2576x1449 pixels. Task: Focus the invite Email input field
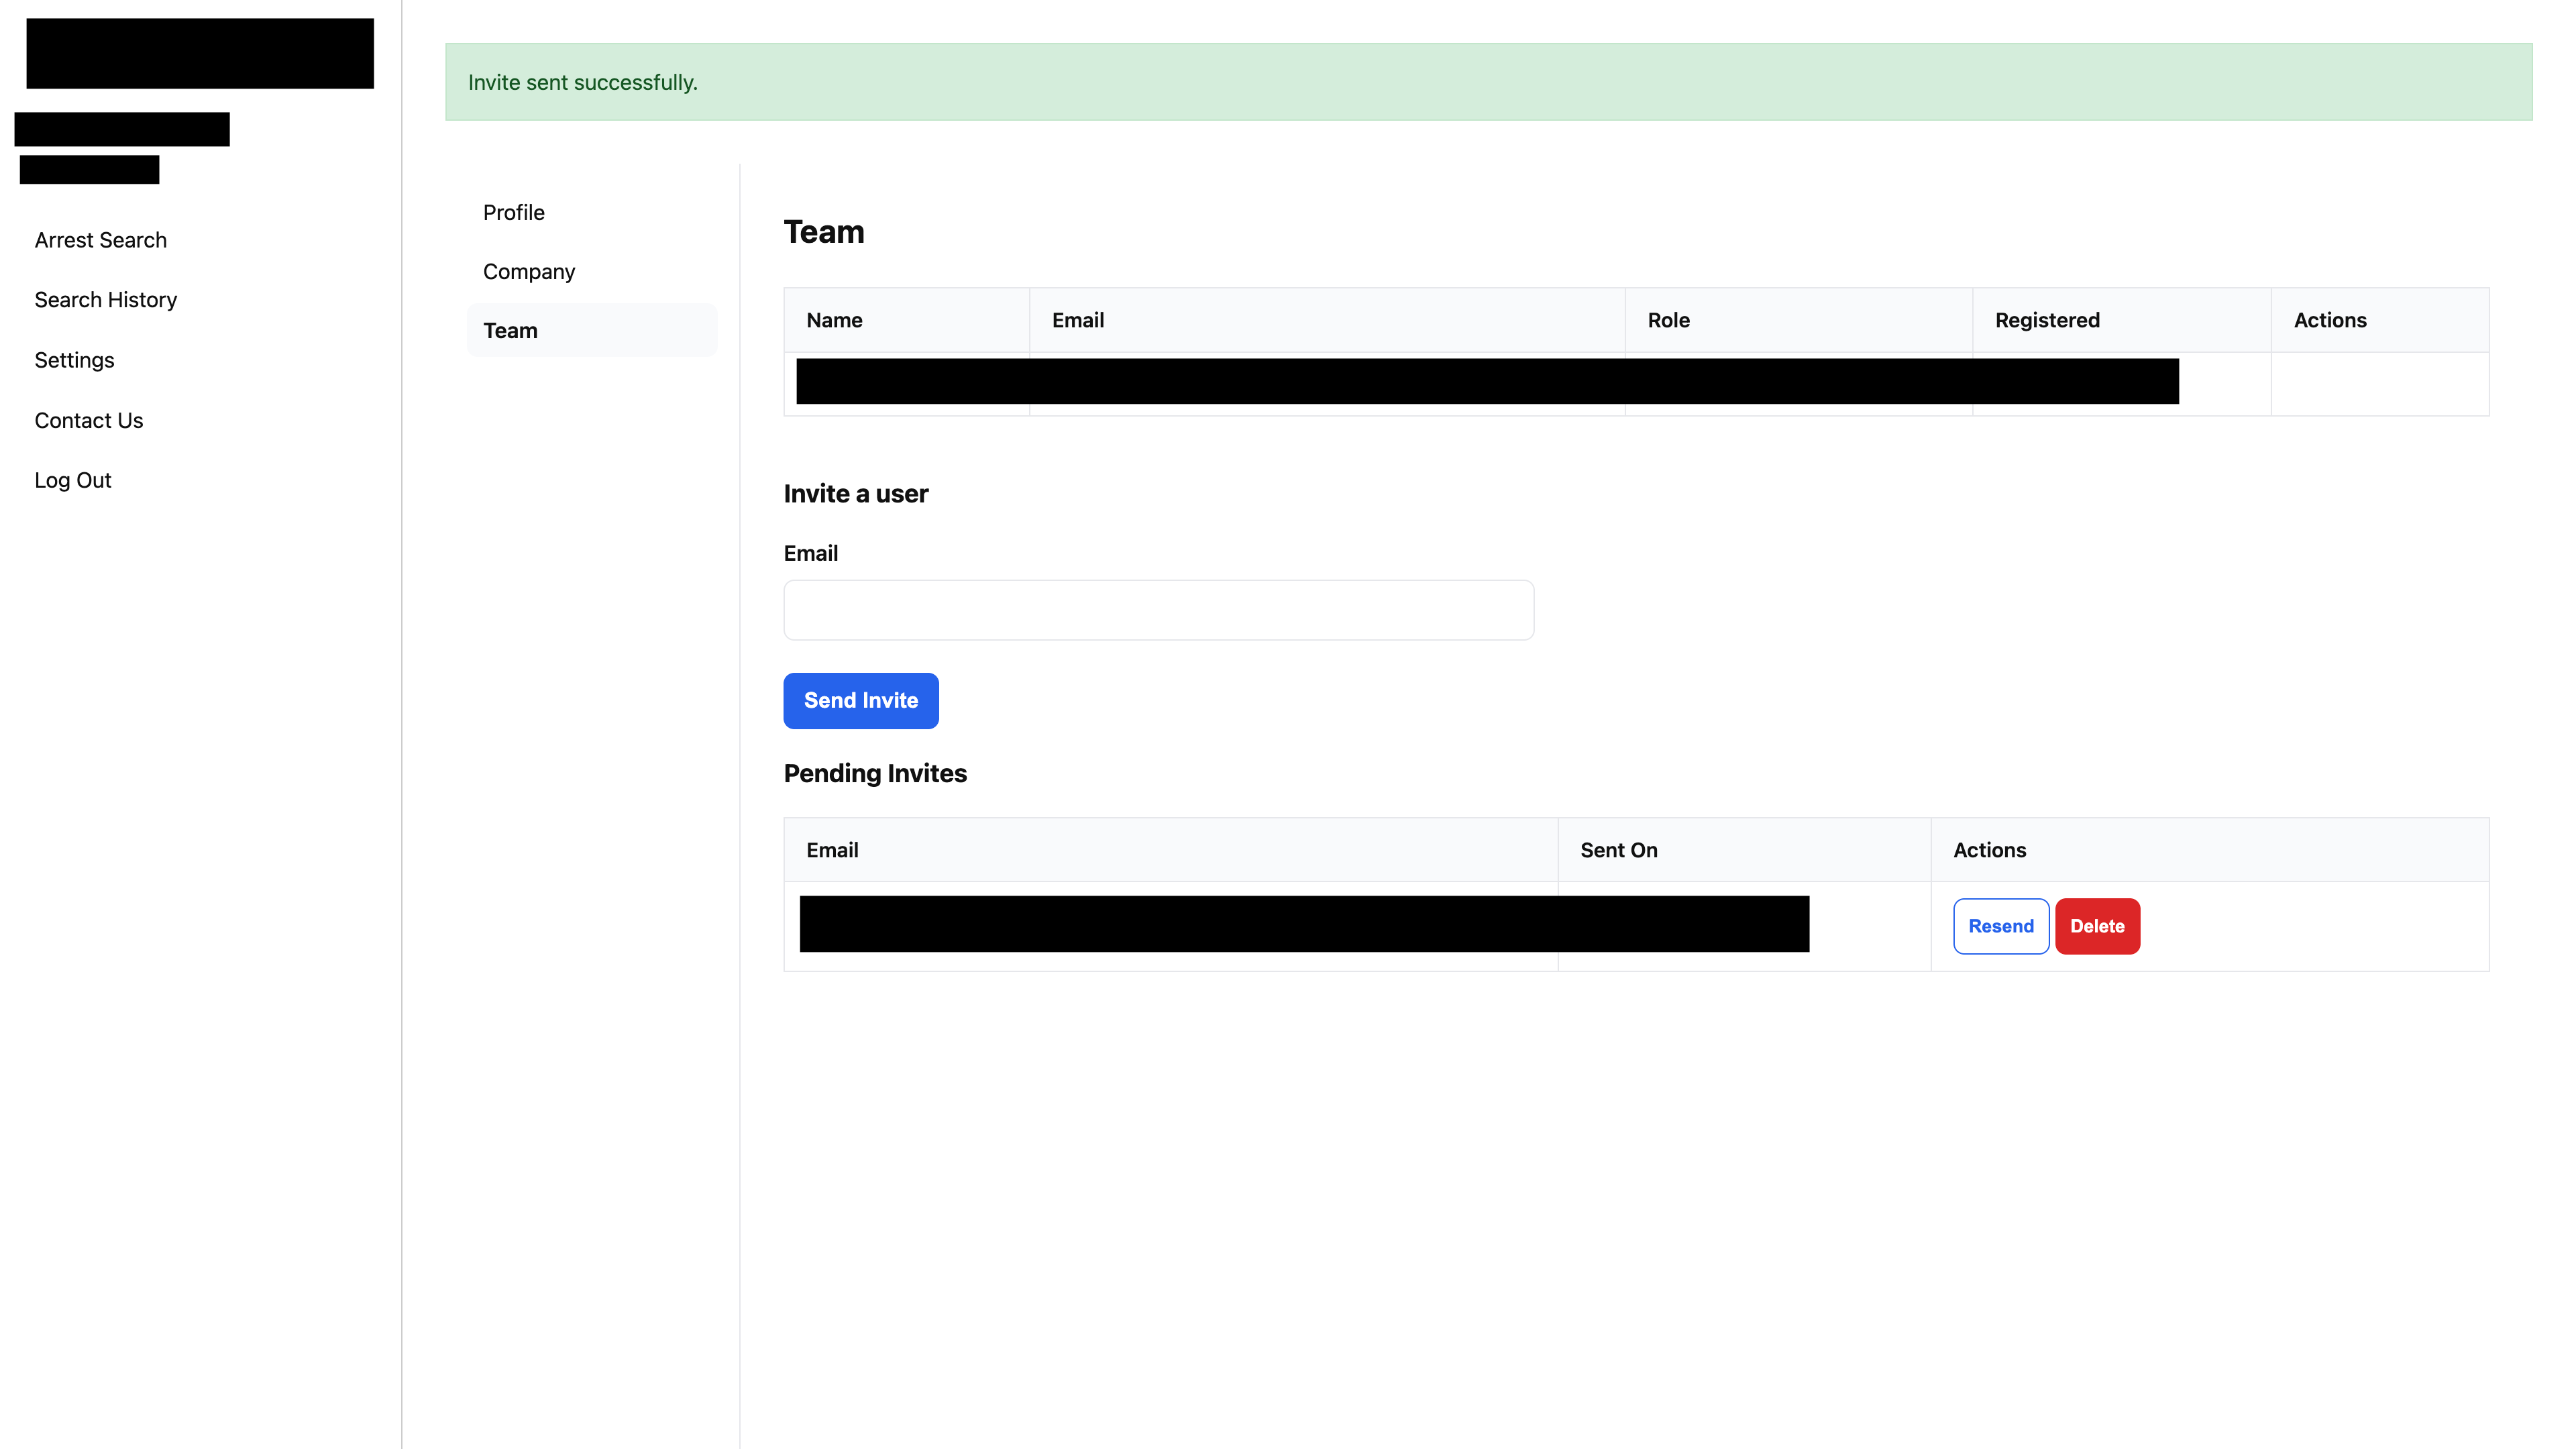1158,610
